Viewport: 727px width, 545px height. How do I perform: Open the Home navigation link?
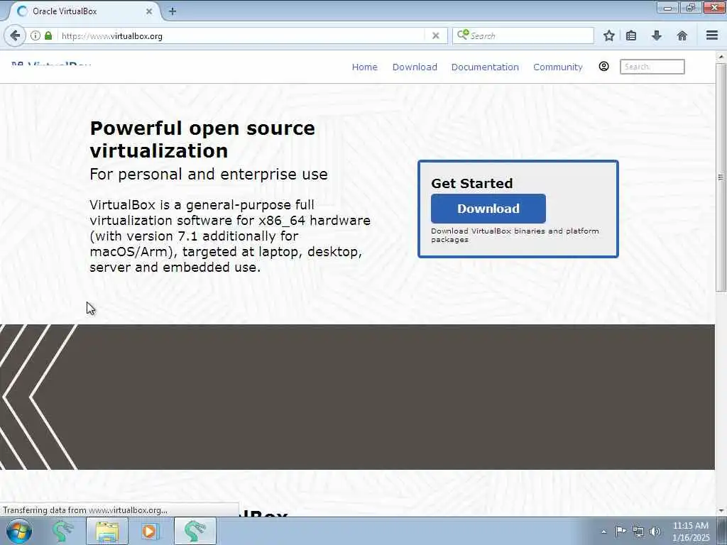click(364, 67)
